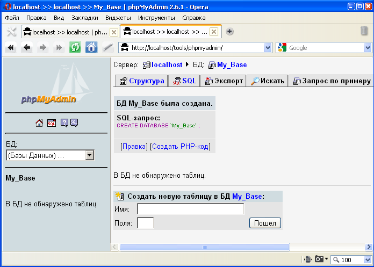Close the first localhost tab
The image size is (374, 267).
(x=114, y=32)
